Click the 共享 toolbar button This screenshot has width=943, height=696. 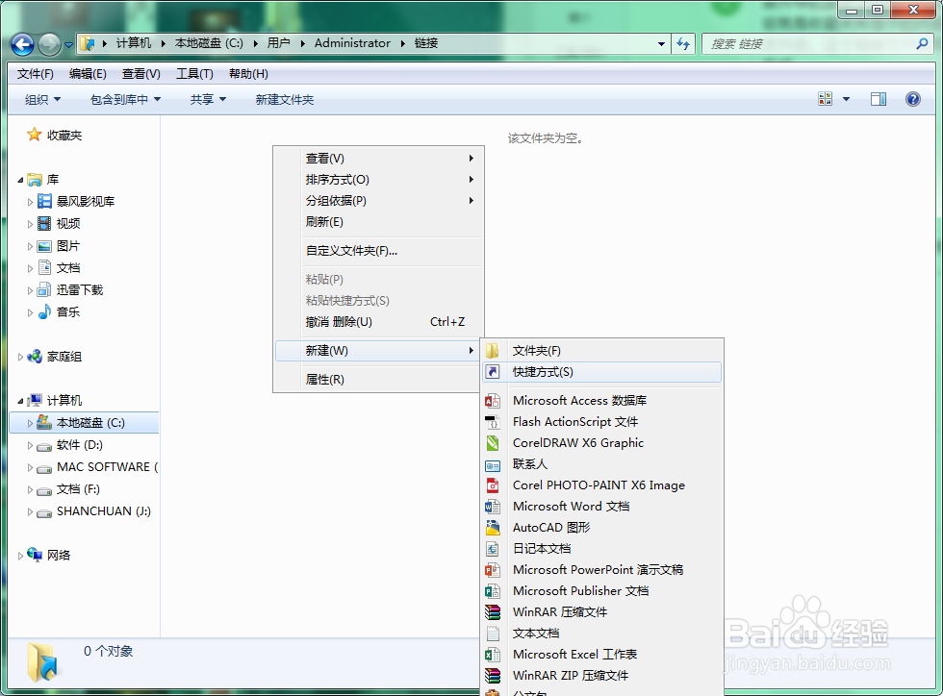pos(208,99)
